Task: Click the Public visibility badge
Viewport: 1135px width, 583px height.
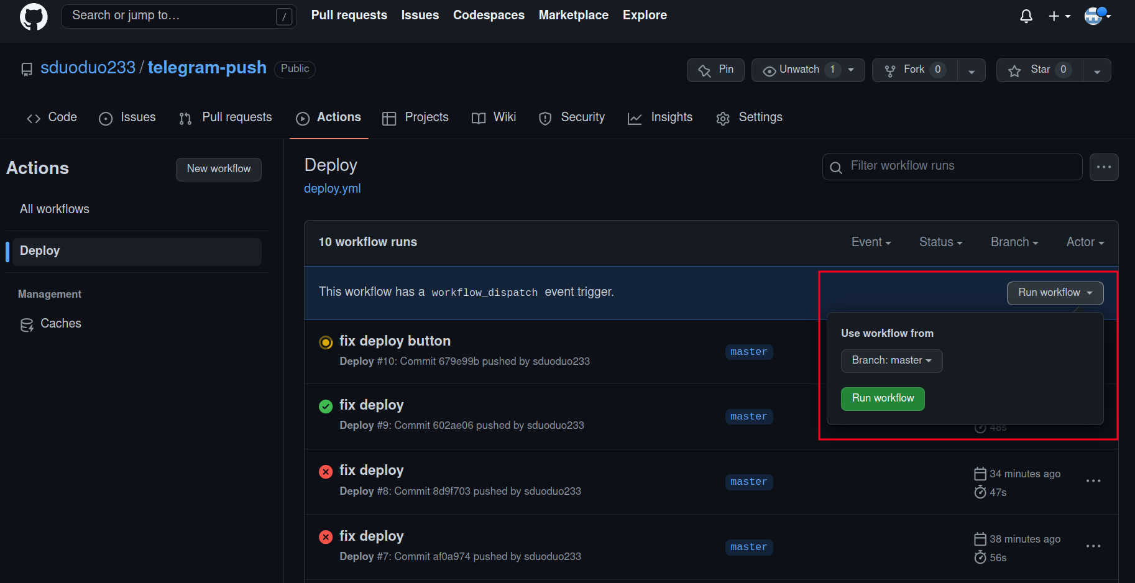Action: (295, 69)
